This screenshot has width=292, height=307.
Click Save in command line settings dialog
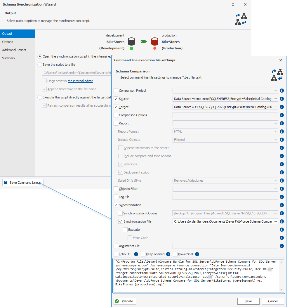click(x=248, y=301)
